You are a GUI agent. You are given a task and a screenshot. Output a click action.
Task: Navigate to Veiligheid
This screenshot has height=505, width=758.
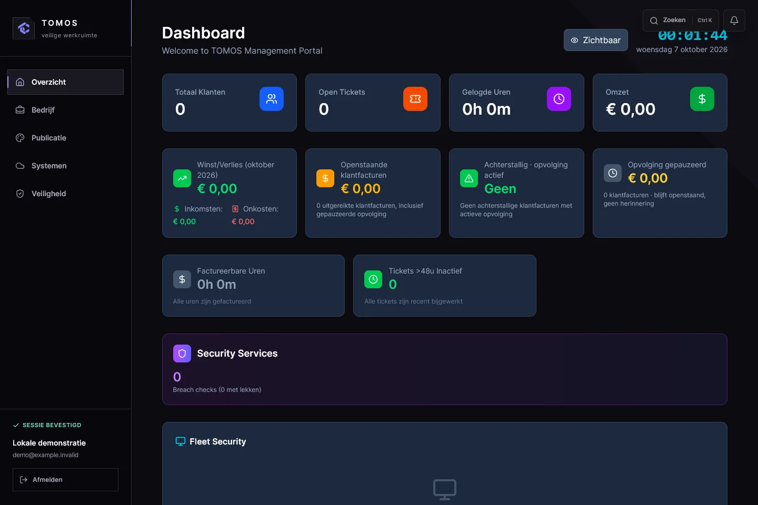coord(65,194)
